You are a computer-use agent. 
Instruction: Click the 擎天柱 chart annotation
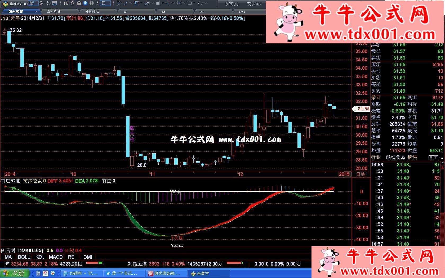[132, 134]
